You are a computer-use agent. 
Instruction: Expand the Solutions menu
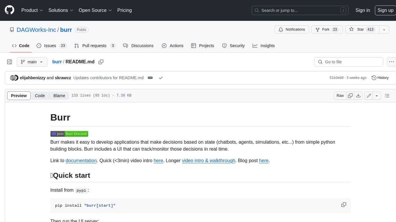(61, 10)
